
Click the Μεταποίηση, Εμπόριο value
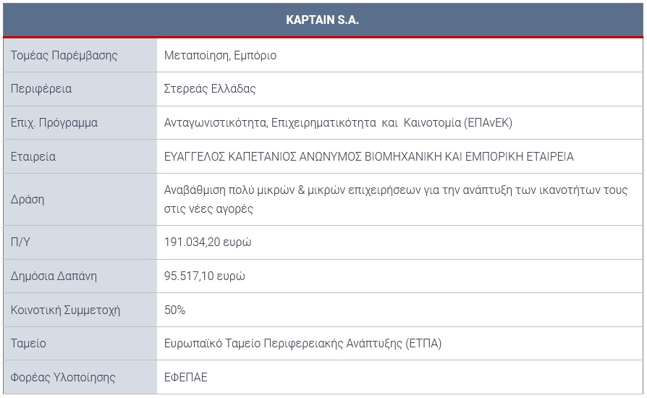pos(220,55)
